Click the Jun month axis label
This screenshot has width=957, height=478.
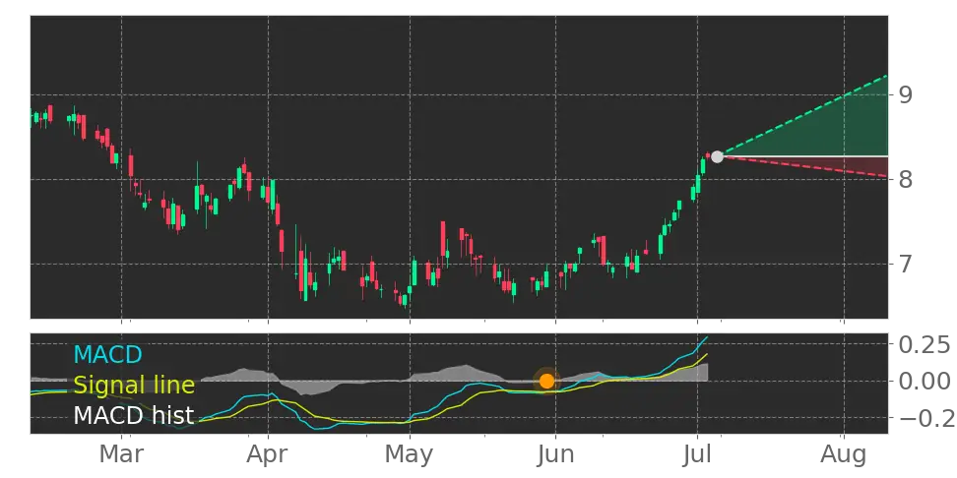[x=555, y=454]
